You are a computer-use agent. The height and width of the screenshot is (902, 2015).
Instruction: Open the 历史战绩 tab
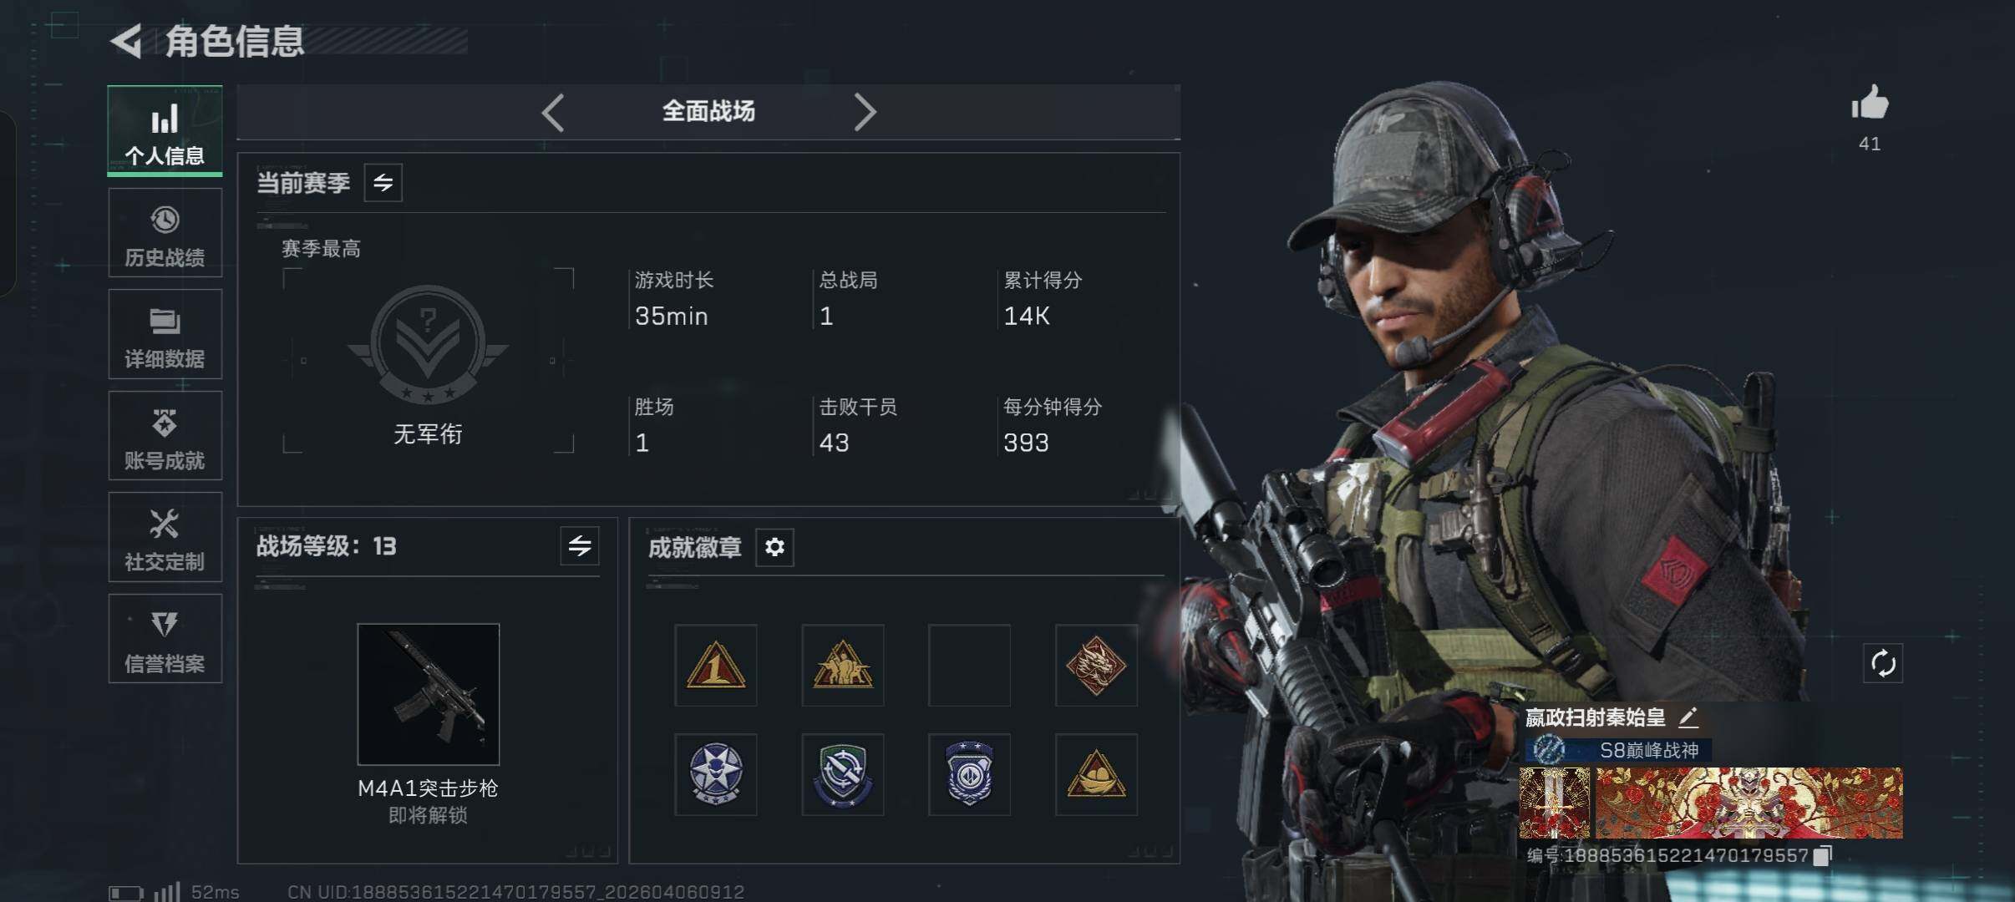165,233
